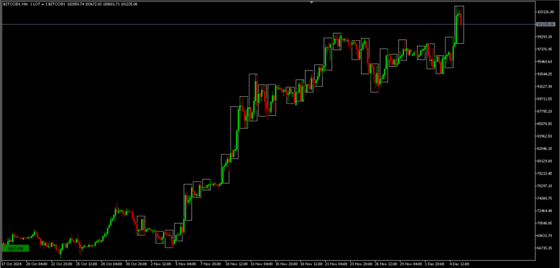
Task: Click price axis value 83962.50
Action: pos(545,136)
